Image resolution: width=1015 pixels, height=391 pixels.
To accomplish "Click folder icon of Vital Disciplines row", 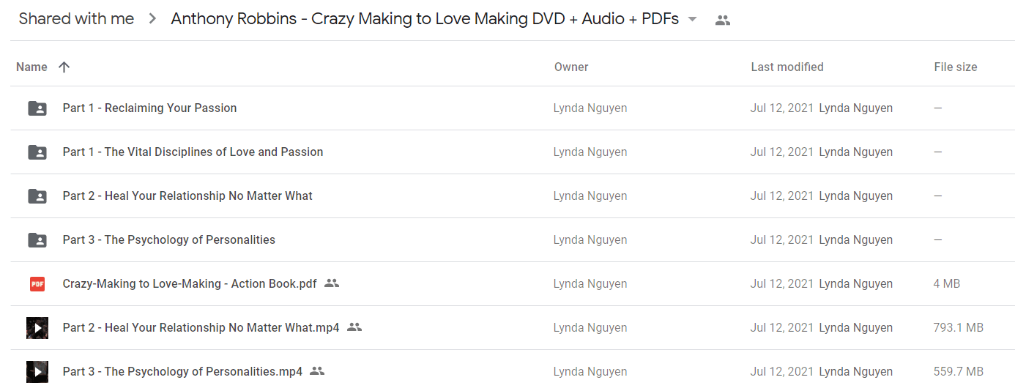I will pos(37,152).
